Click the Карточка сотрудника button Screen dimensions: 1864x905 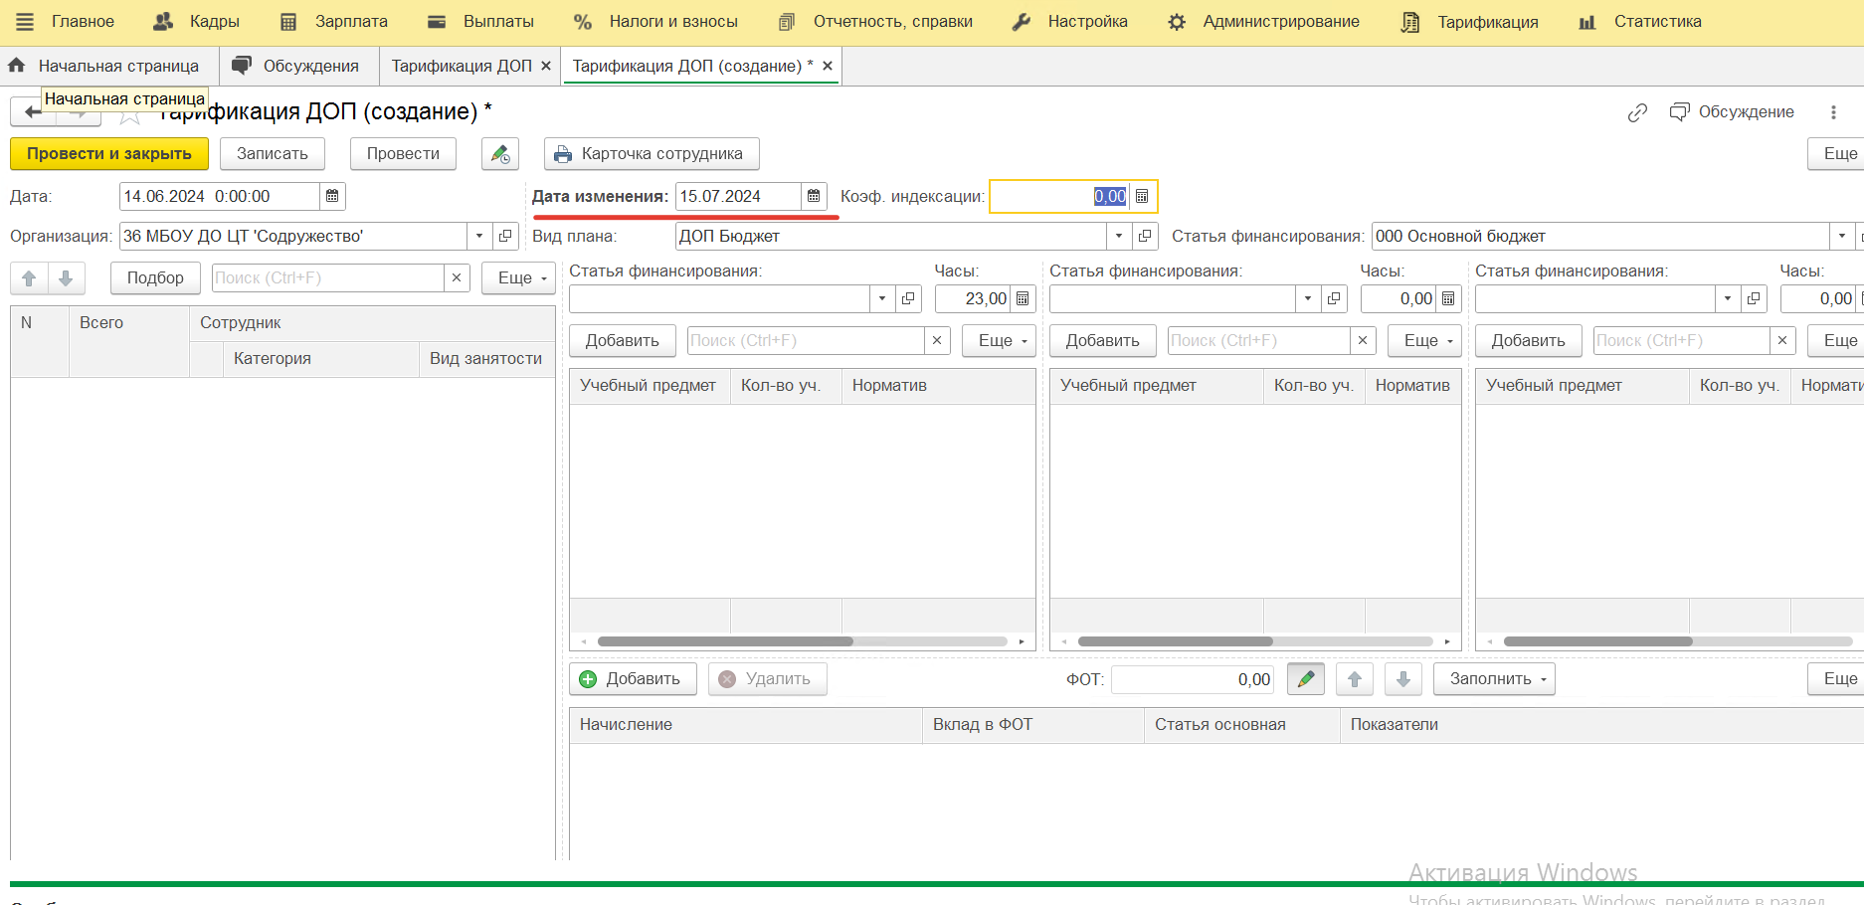tap(651, 154)
